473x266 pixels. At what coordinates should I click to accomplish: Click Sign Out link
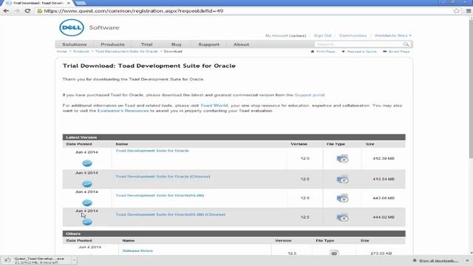coord(322,35)
